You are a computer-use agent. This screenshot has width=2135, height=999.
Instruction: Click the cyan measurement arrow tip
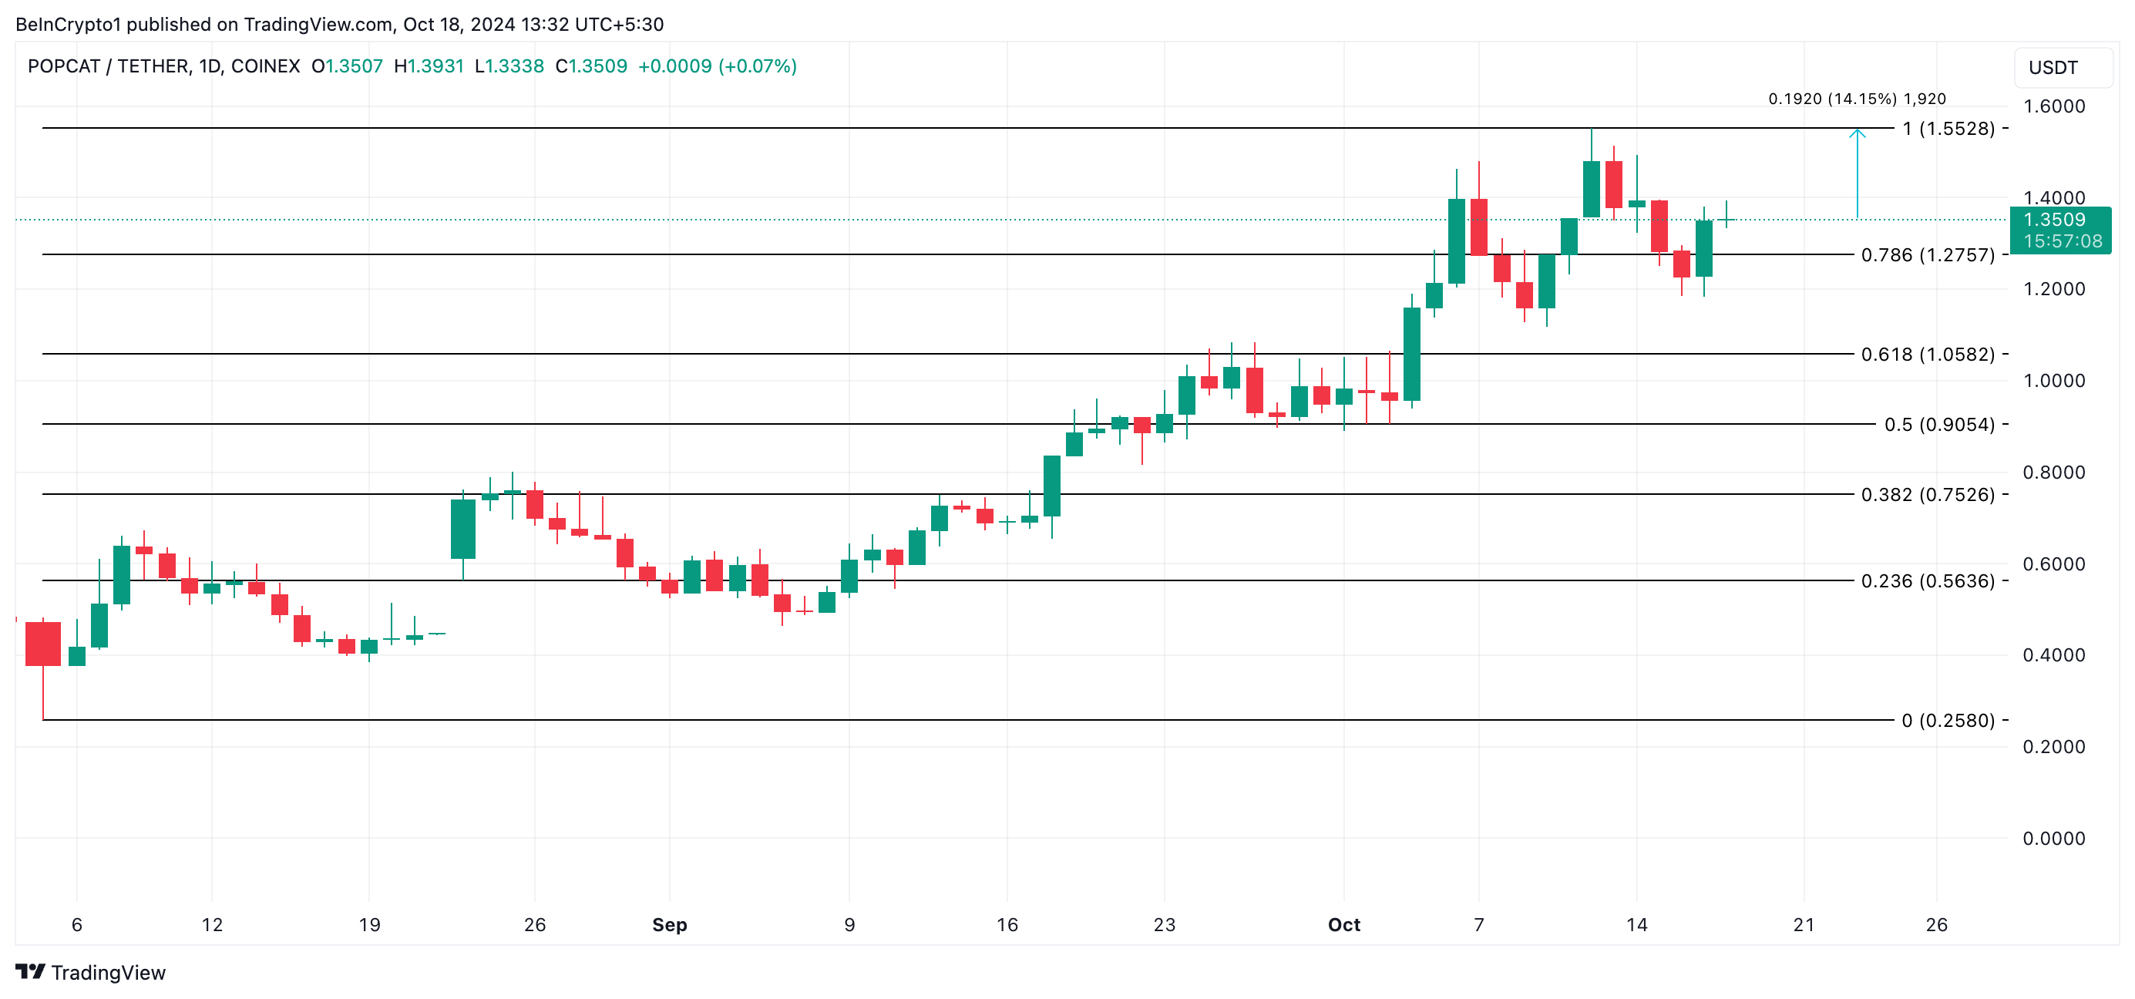pos(1858,132)
